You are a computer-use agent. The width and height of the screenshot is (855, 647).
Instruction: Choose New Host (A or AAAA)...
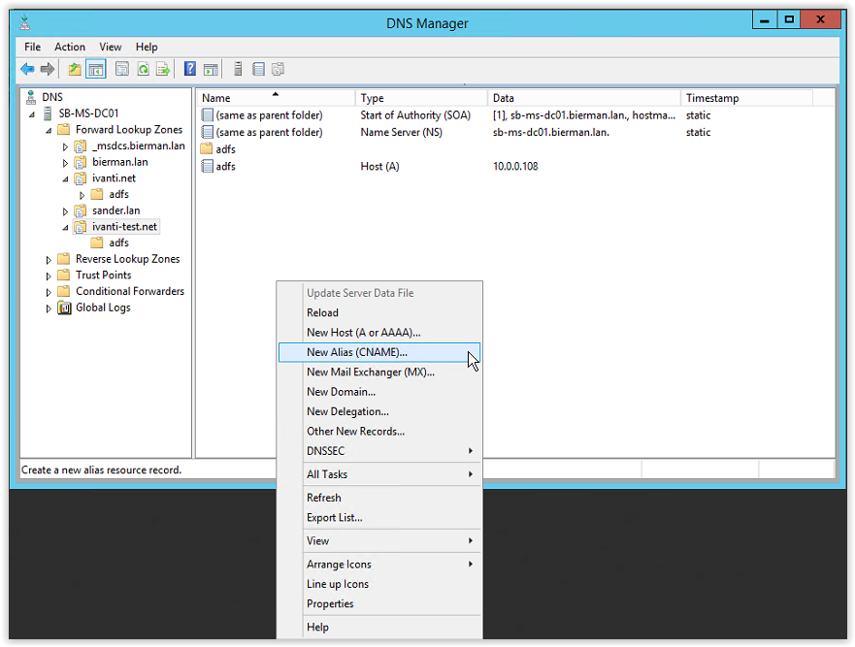click(x=378, y=333)
